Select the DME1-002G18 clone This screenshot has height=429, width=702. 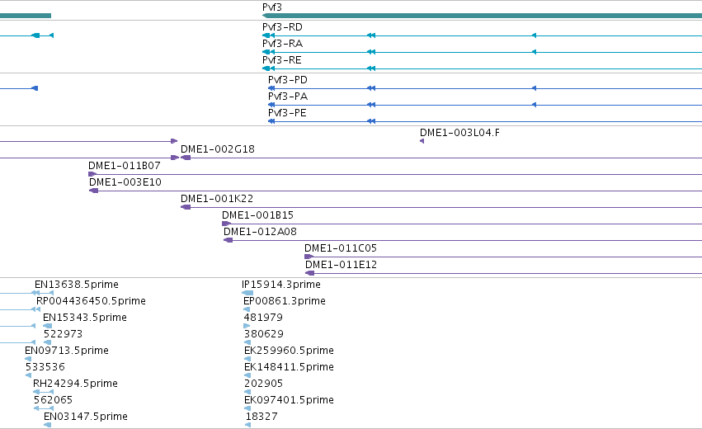pos(218,149)
